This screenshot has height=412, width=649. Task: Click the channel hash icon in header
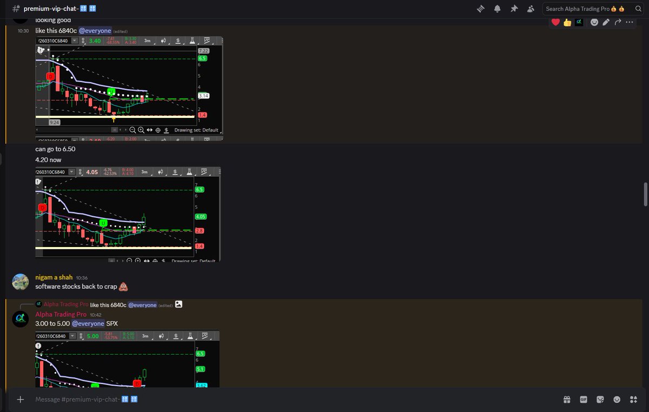[16, 9]
